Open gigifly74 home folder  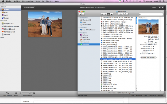coord(84,37)
